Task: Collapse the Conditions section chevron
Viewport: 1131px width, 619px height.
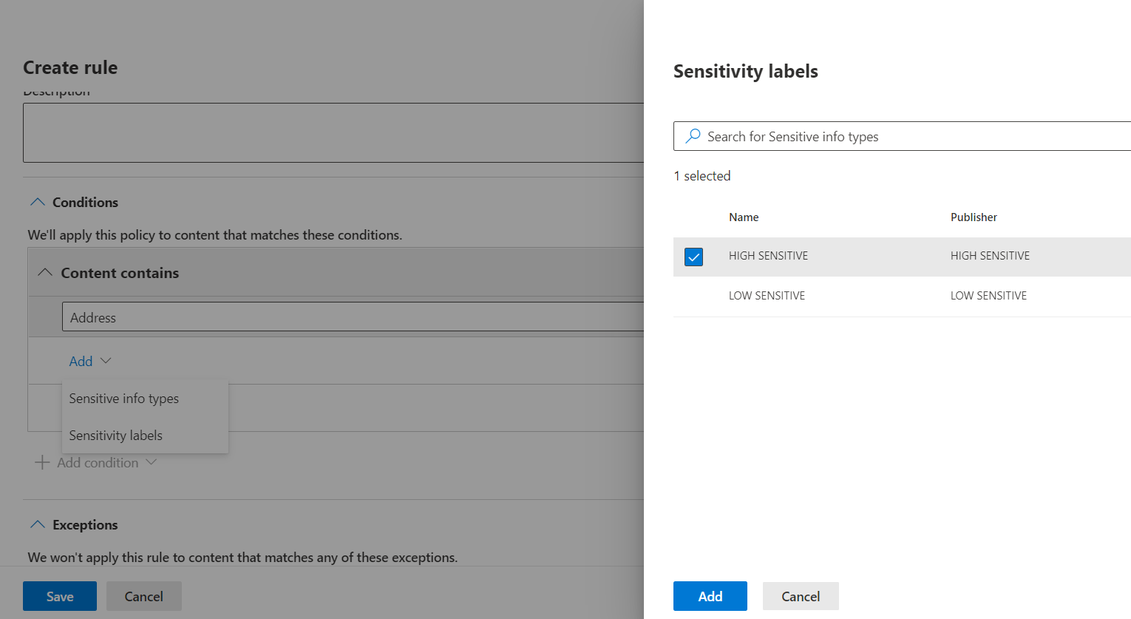Action: click(x=37, y=202)
